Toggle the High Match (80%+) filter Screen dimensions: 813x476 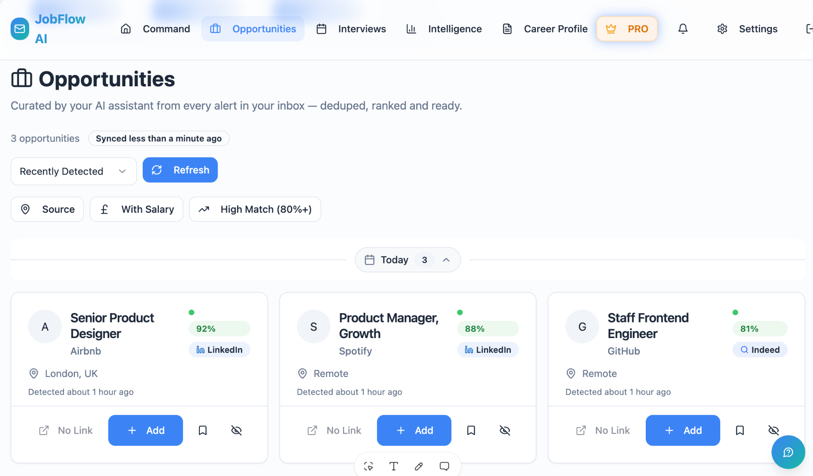pyautogui.click(x=255, y=209)
